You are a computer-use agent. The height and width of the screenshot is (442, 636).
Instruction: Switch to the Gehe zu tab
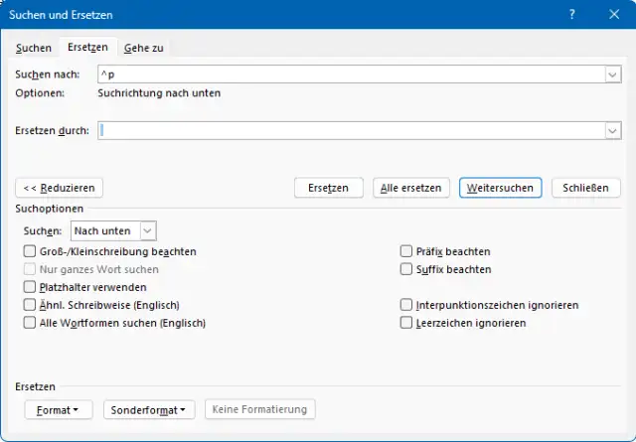click(x=145, y=48)
